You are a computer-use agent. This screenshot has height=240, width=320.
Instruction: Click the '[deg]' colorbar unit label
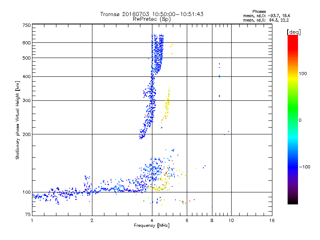pyautogui.click(x=294, y=32)
